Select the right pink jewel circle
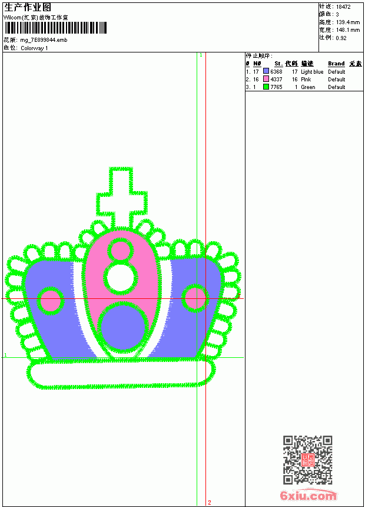This screenshot has width=365, height=507. (x=195, y=298)
